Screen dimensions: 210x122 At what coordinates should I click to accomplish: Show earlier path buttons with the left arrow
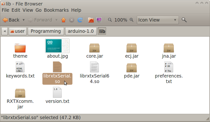click(4, 31)
